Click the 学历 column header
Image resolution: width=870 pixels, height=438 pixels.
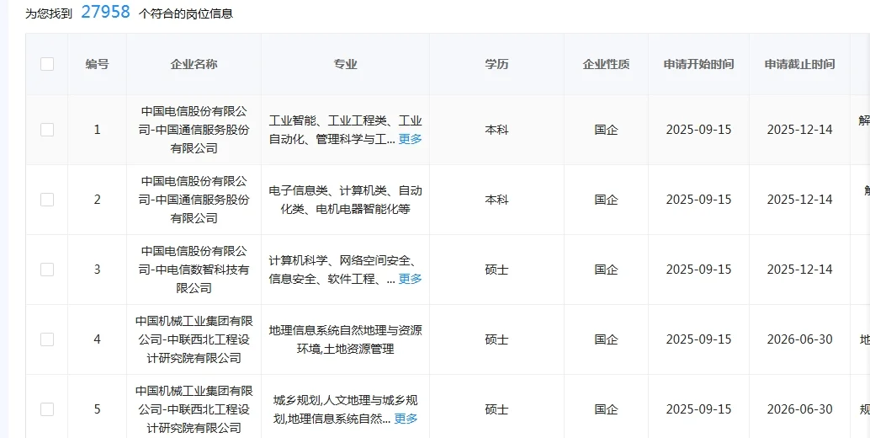[496, 64]
